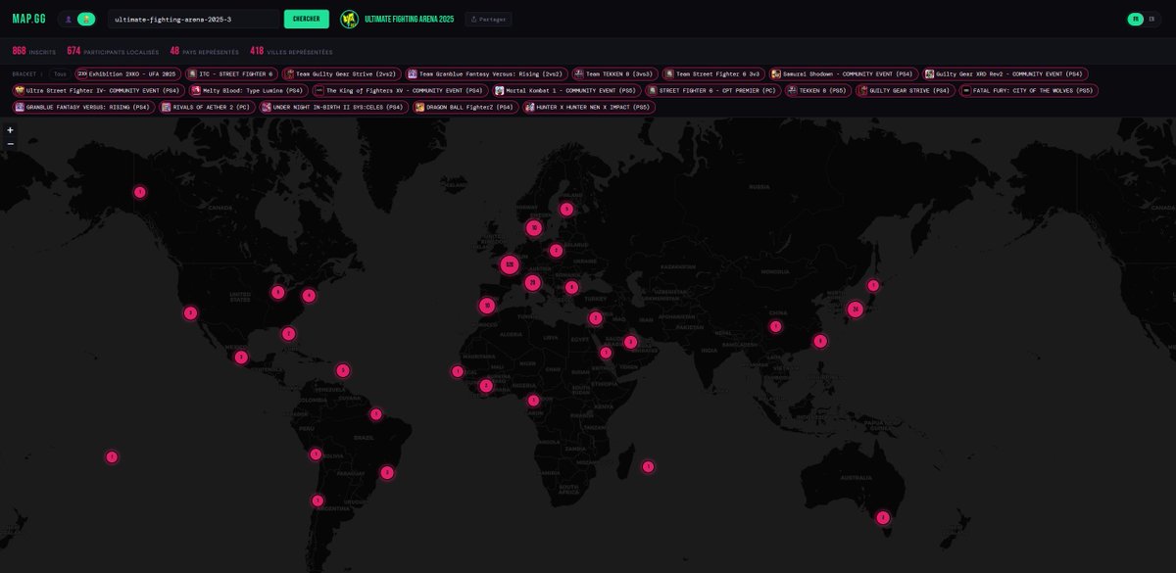Click the tournament slug search field
This screenshot has height=573, width=1176.
click(193, 19)
